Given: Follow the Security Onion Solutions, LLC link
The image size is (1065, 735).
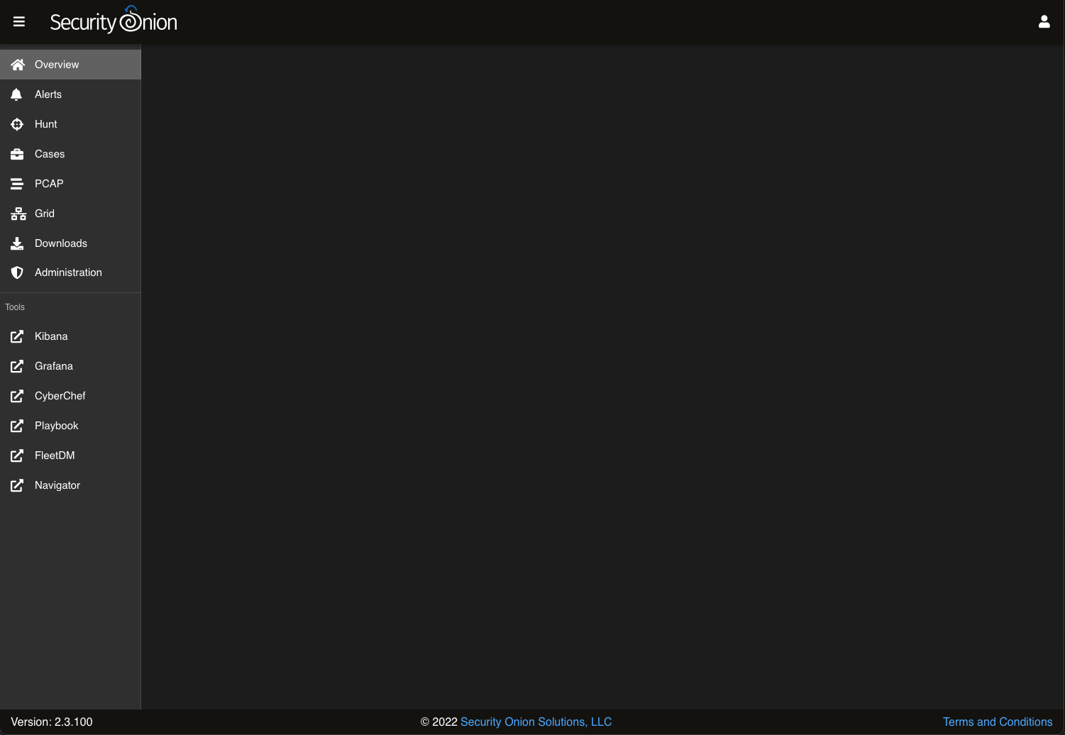Looking at the screenshot, I should tap(536, 722).
